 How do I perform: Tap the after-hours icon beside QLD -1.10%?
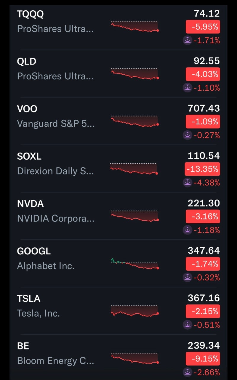click(188, 88)
